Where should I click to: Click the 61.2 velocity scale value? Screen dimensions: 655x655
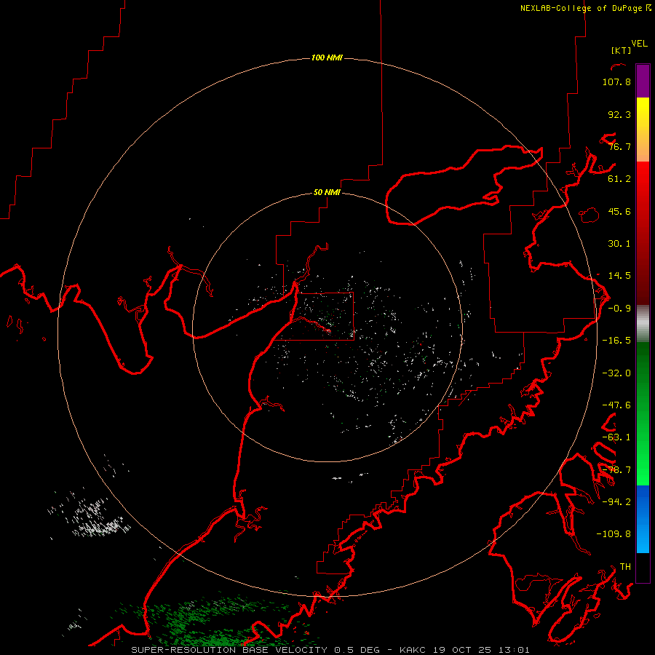click(619, 179)
